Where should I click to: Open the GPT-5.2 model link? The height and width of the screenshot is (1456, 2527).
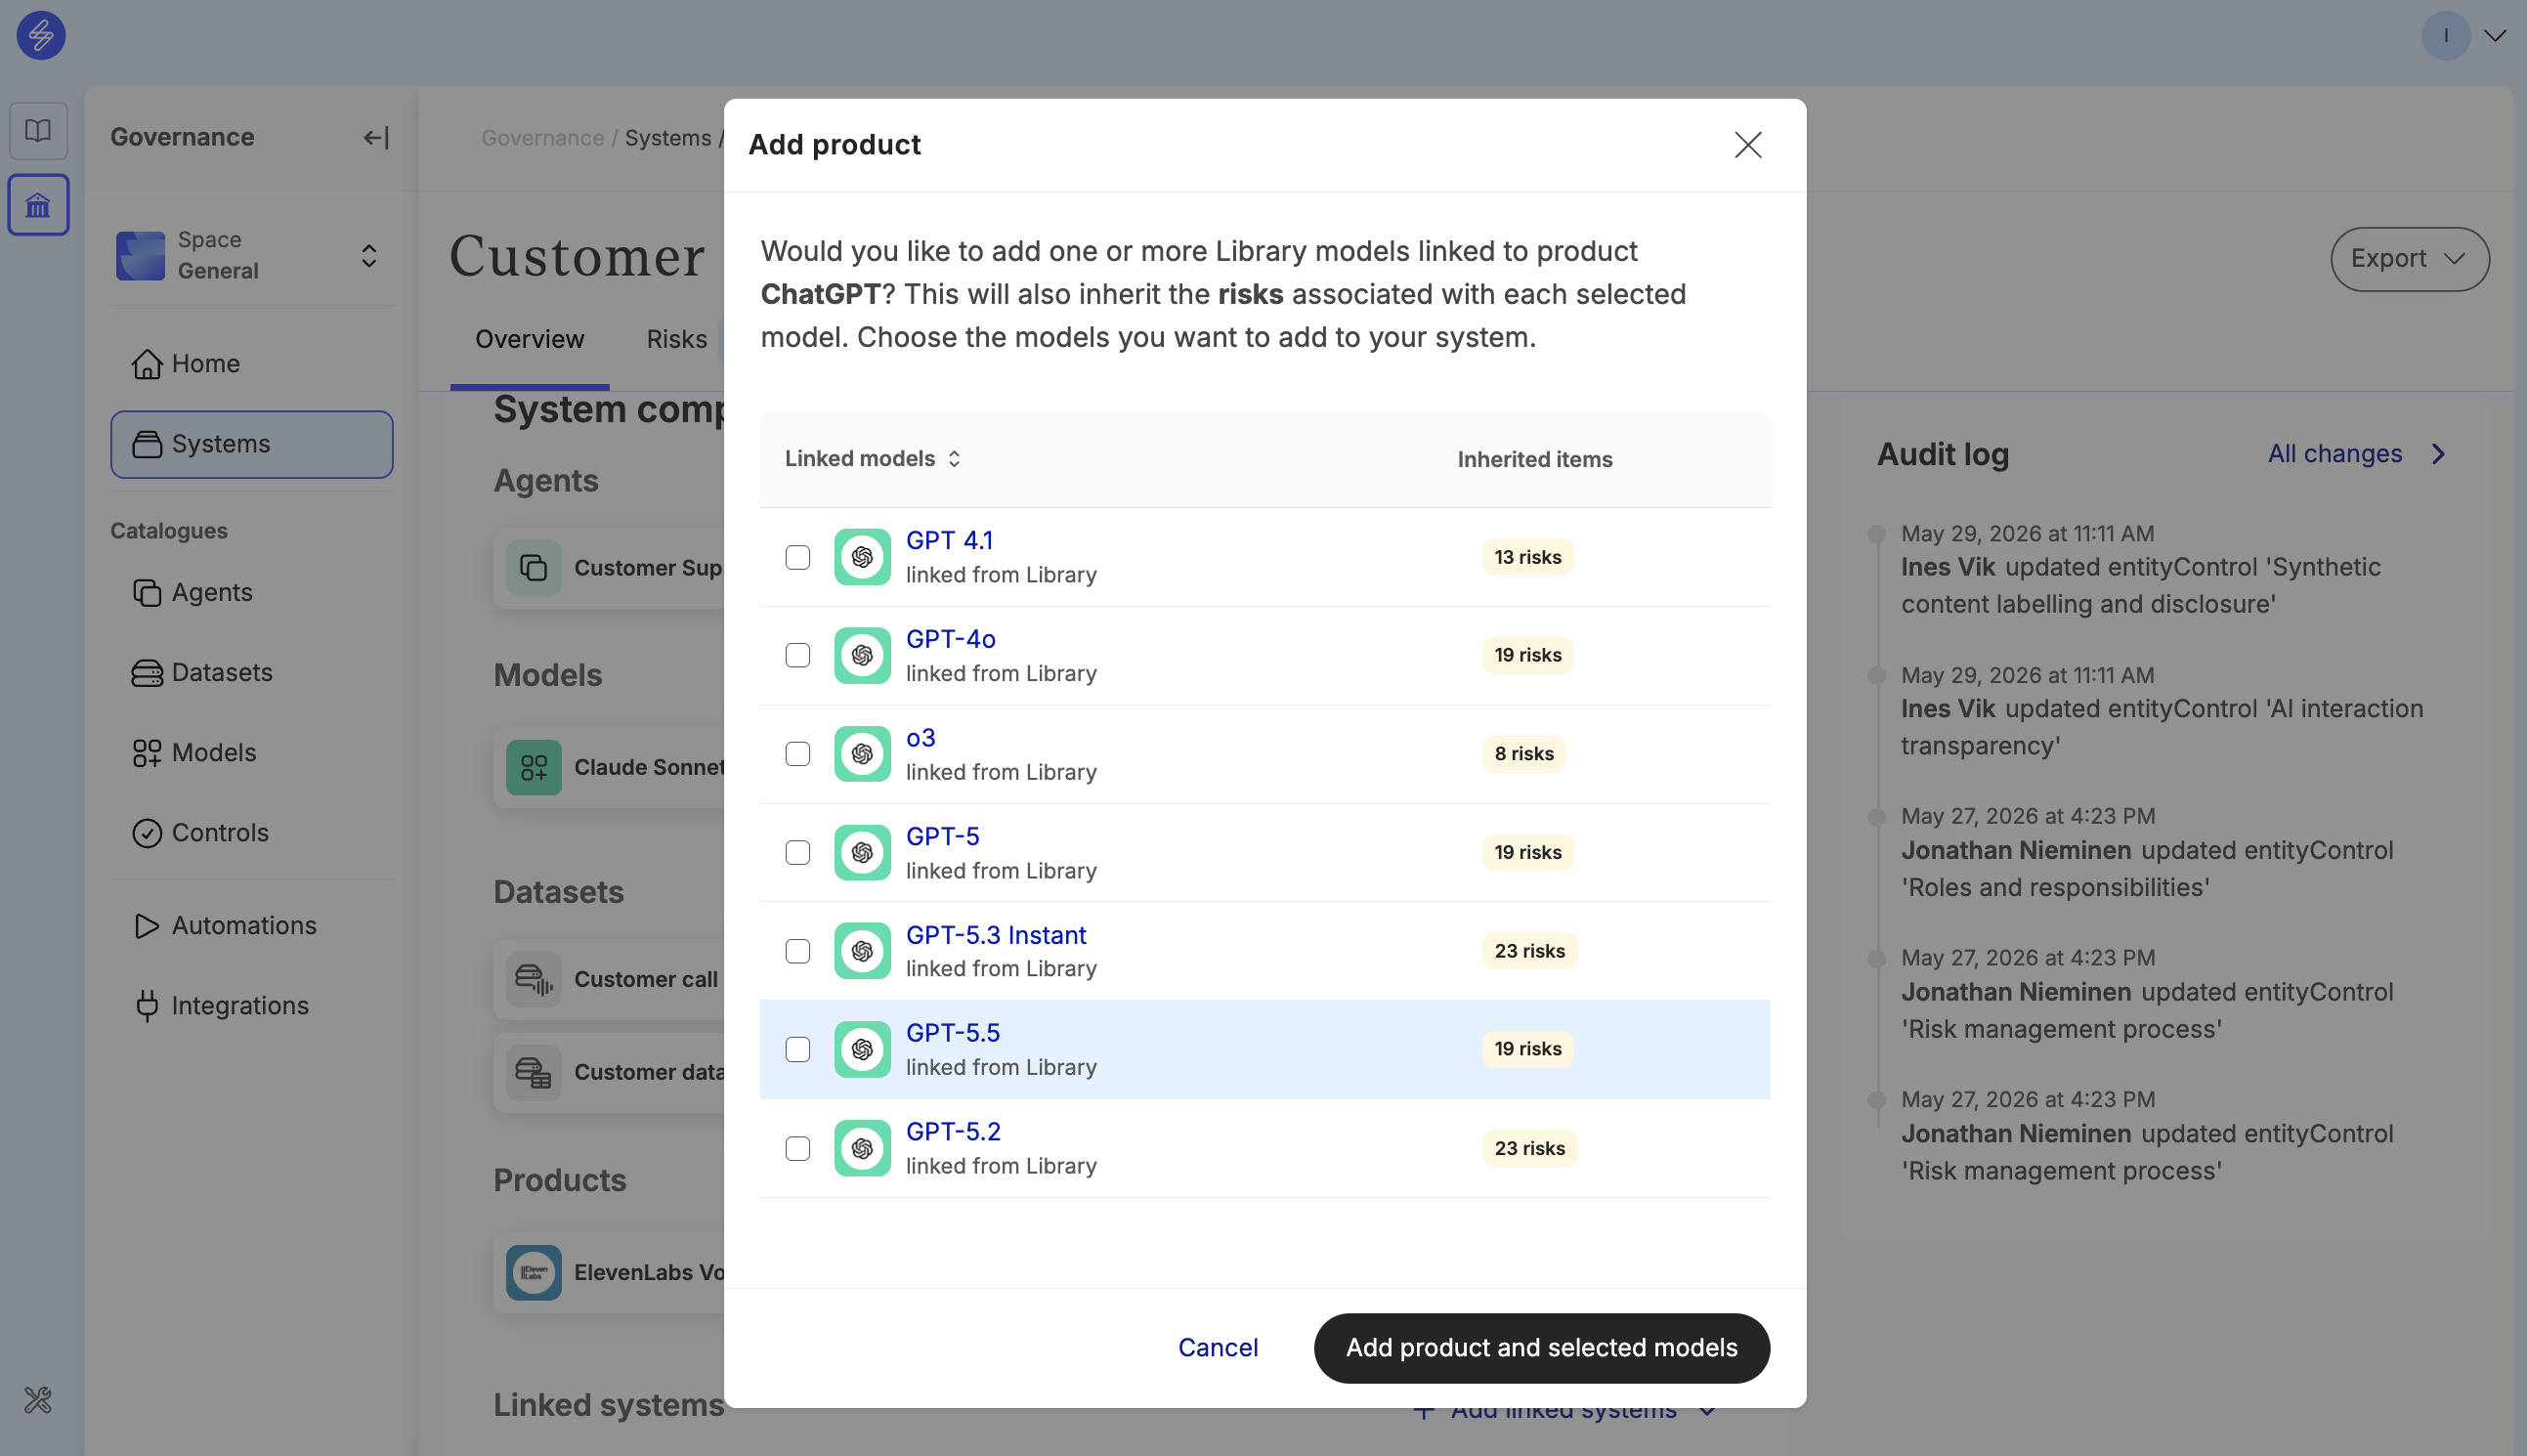[953, 1132]
